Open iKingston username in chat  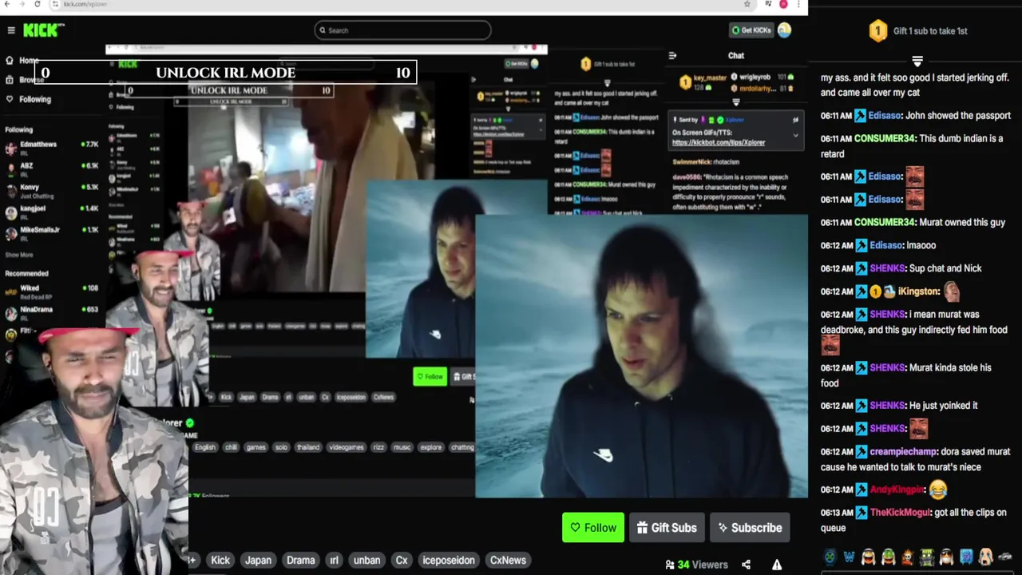[918, 291]
